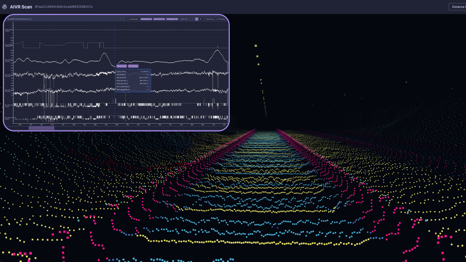Click the rows count control in chart toolbar
The image size is (466, 262).
point(183,19)
